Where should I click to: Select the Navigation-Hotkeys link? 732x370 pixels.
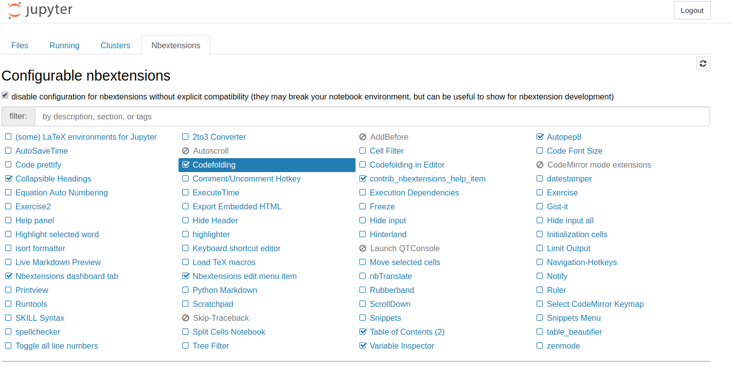pos(582,262)
